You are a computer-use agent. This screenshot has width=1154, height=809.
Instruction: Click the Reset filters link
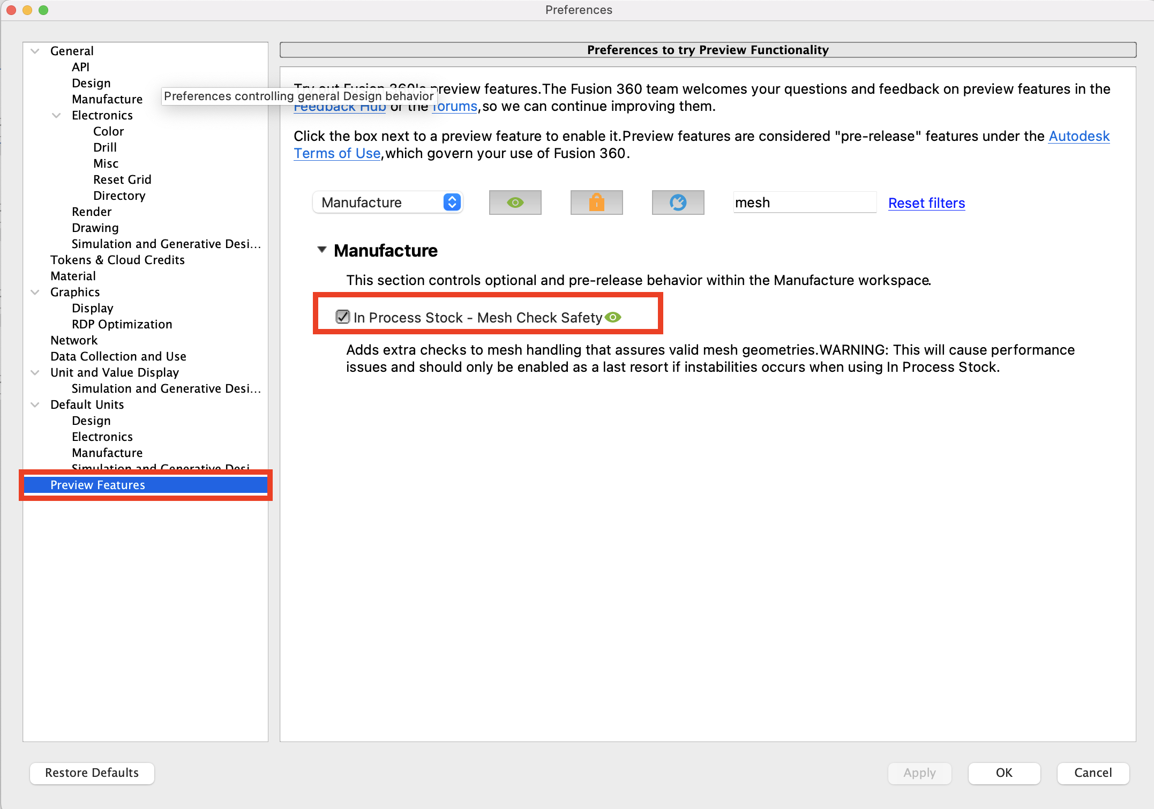point(926,203)
